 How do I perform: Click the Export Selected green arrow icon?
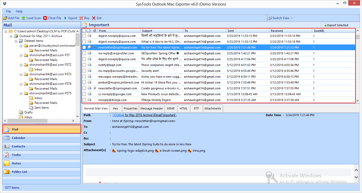pos(325,25)
